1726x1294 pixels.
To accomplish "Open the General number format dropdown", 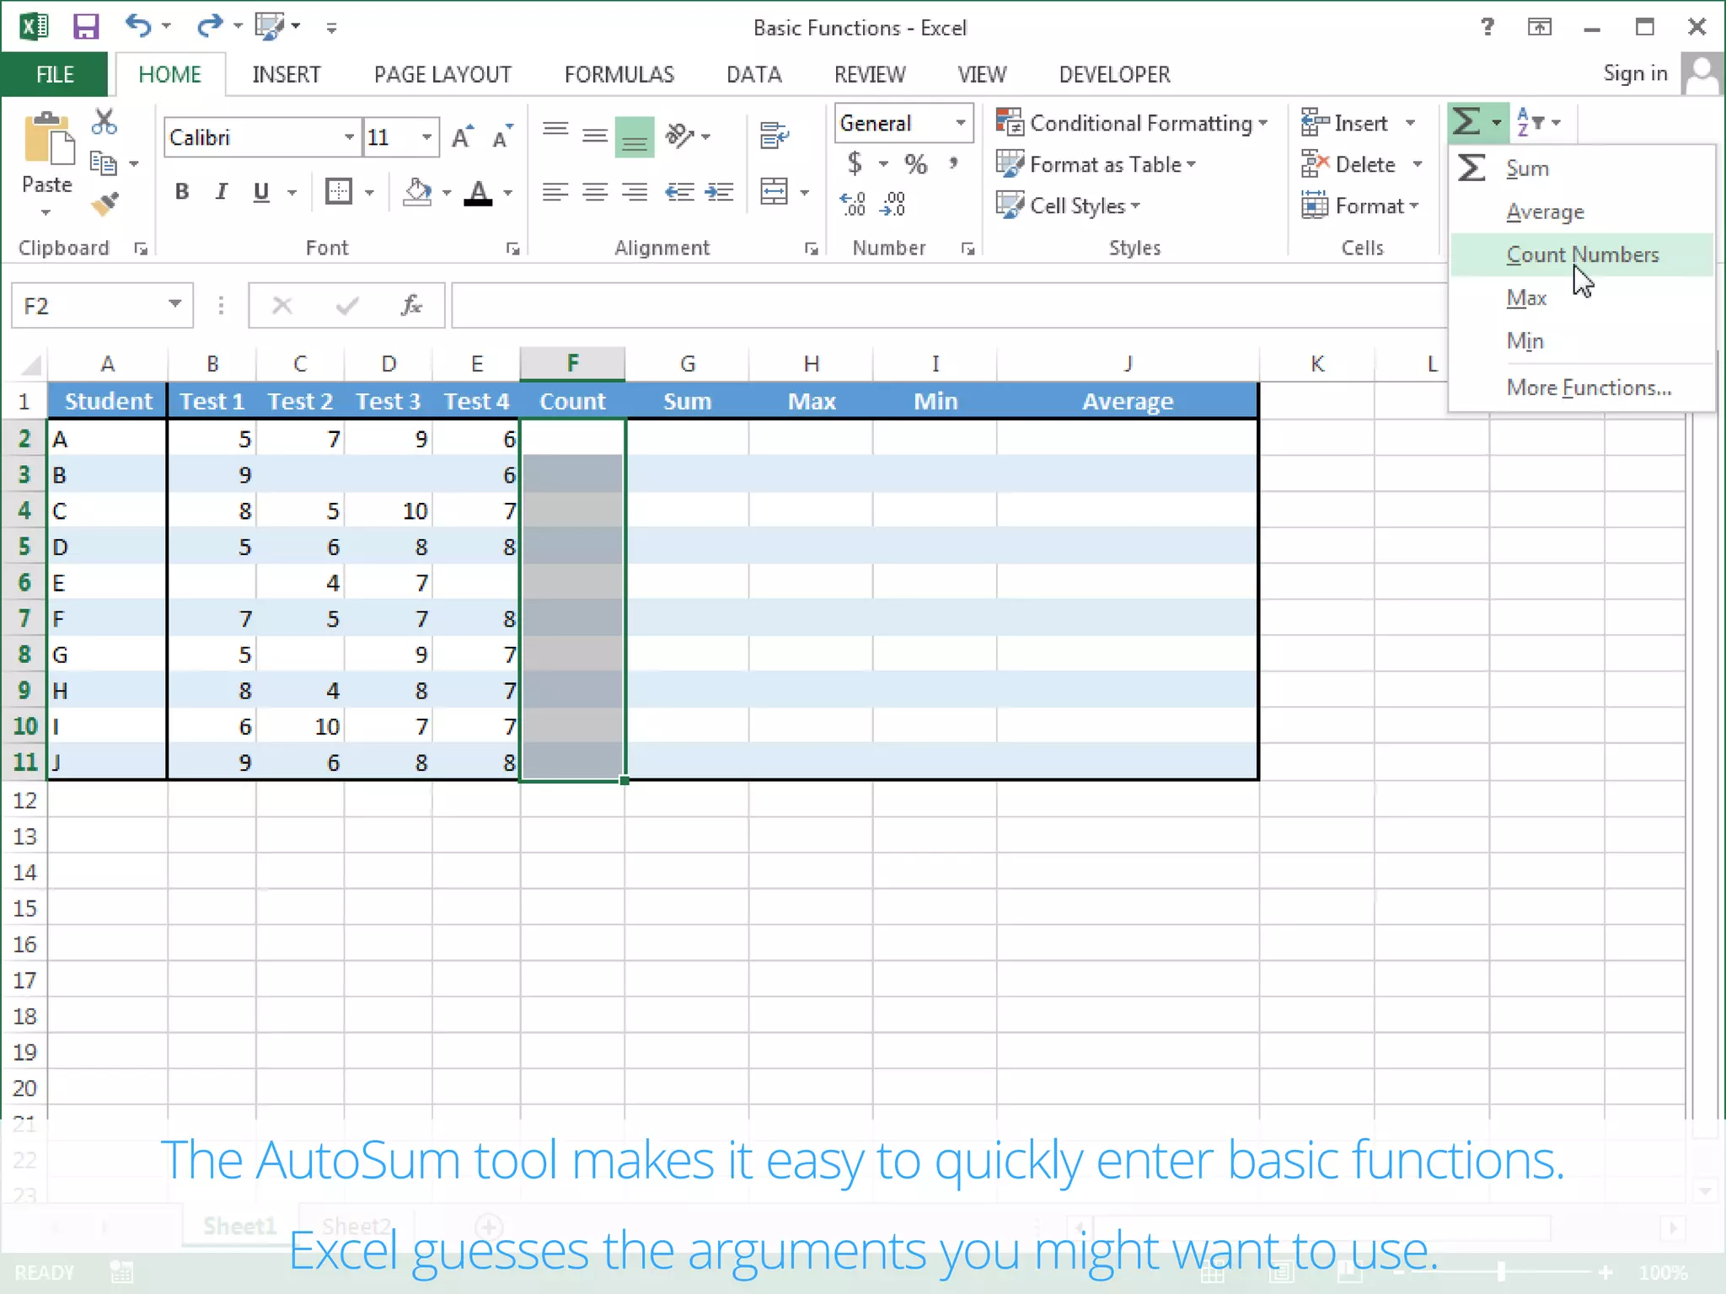I will click(x=960, y=123).
